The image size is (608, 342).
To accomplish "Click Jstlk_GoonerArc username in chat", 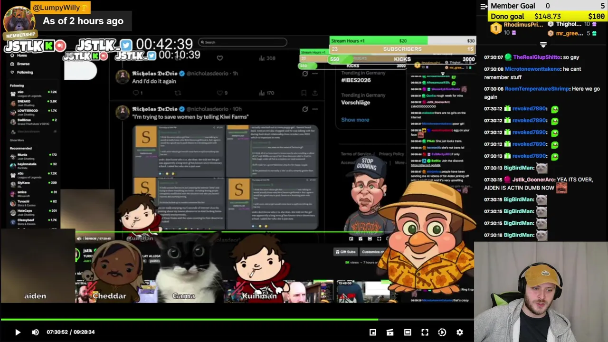I will [533, 180].
